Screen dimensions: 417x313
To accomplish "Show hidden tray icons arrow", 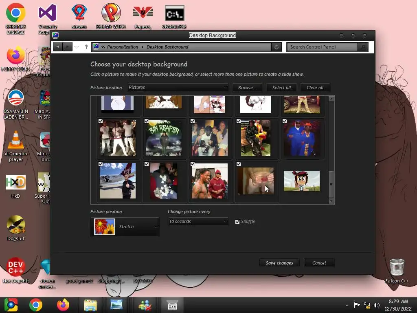I will point(347,305).
